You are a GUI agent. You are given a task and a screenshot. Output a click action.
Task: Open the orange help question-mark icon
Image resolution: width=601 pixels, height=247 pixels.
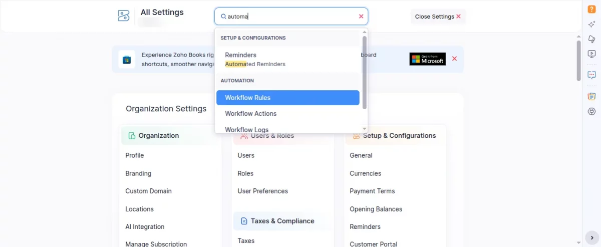point(591,9)
